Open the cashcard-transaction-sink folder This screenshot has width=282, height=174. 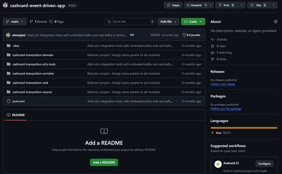click(30, 83)
